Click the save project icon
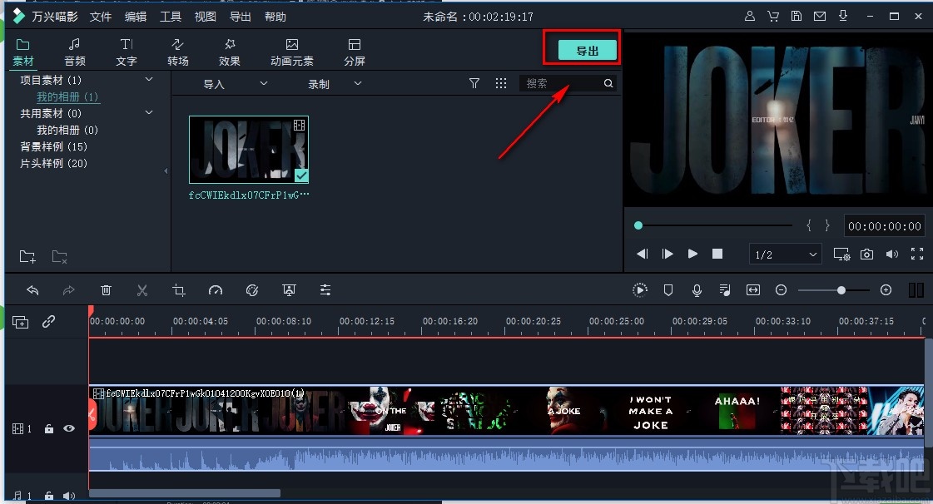Screen dimensions: 933x504 pyautogui.click(x=797, y=16)
